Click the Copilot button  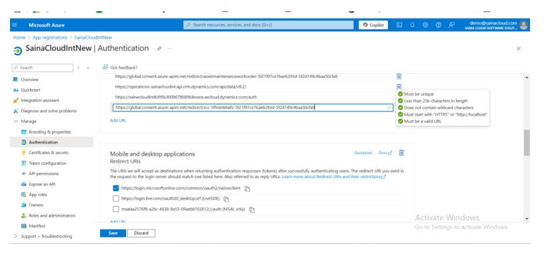tap(373, 25)
